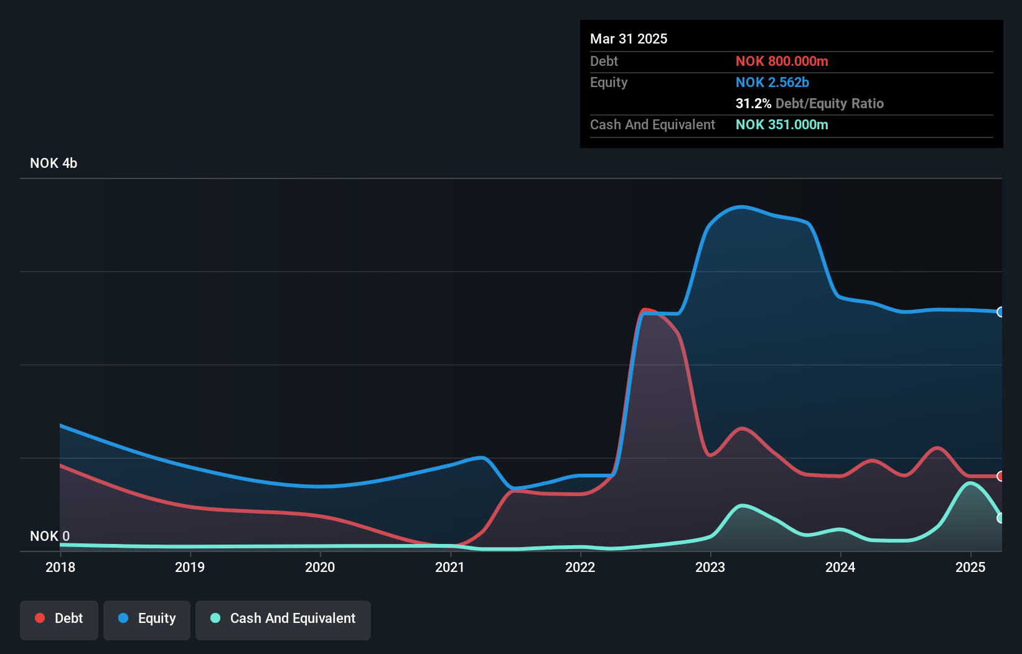1022x654 pixels.
Task: Select the 2021 x-axis label
Action: [450, 567]
